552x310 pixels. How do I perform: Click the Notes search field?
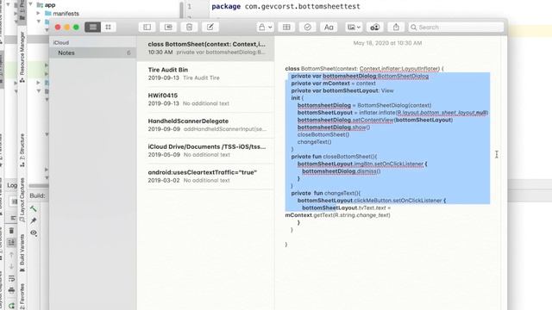(x=456, y=27)
